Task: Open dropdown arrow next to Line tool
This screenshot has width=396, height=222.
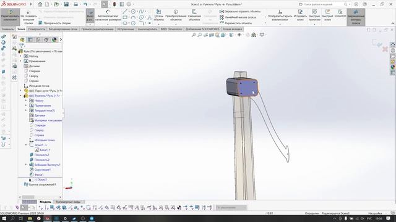Action: (129, 12)
